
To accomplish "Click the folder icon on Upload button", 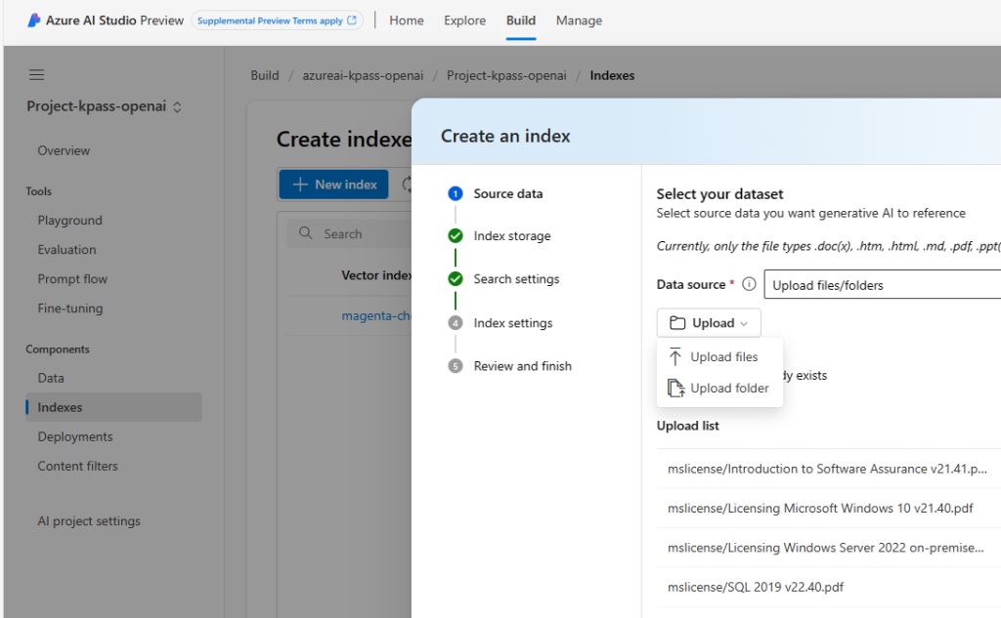I will (677, 323).
